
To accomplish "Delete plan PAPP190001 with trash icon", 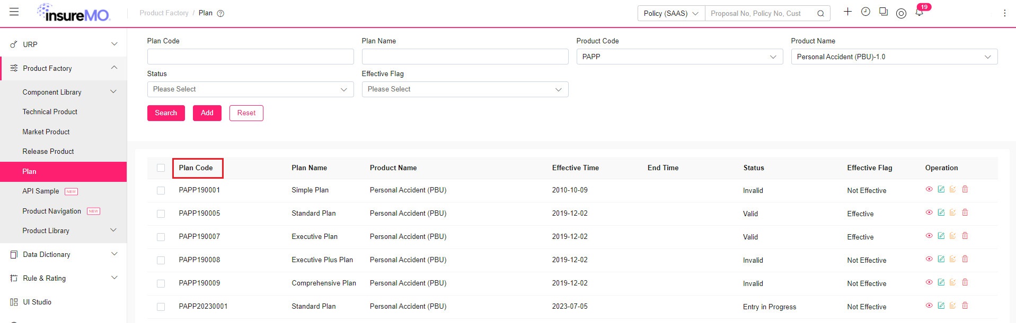I will click(x=965, y=189).
